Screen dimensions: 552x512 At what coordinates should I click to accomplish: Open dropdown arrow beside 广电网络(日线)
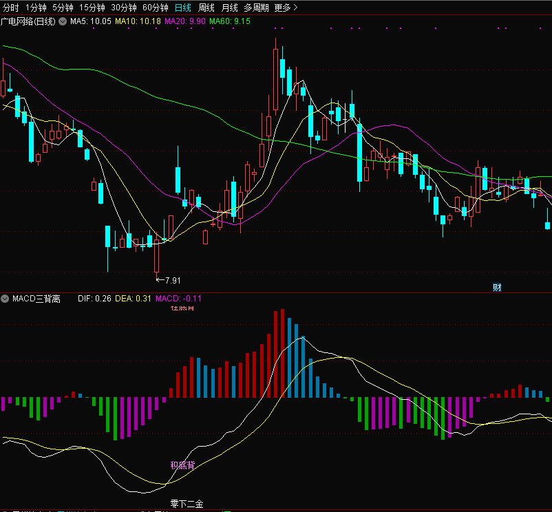(63, 21)
